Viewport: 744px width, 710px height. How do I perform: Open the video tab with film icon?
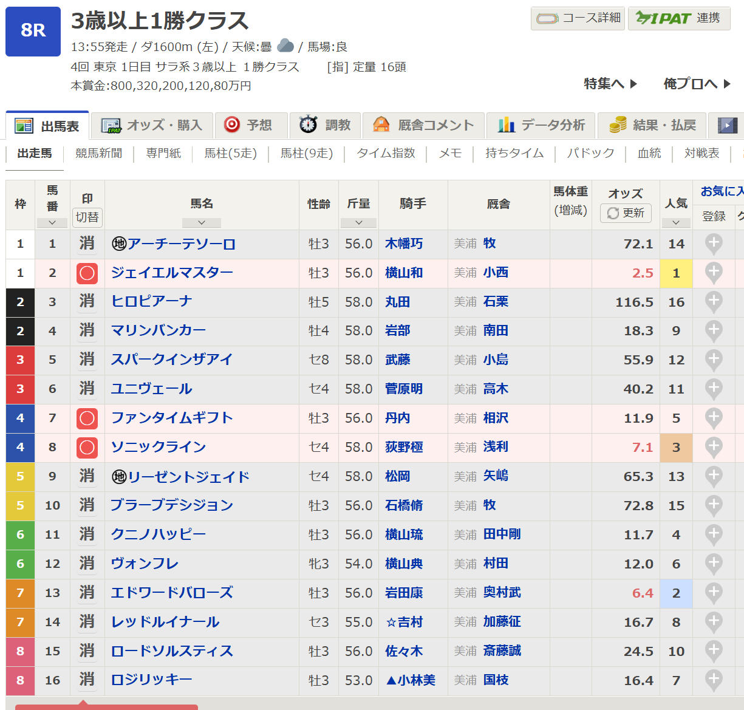[x=728, y=125]
